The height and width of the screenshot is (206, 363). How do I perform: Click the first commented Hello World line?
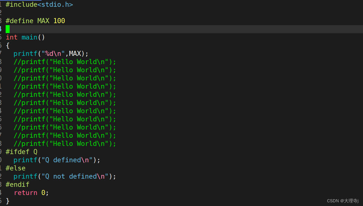click(65, 62)
